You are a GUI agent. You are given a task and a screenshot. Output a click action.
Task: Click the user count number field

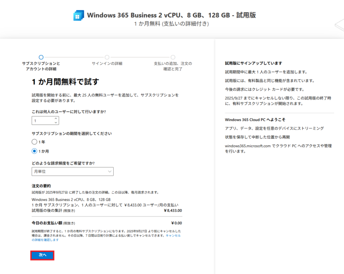pos(45,120)
